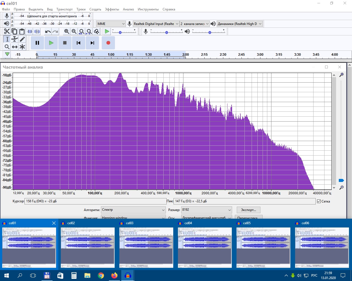Open the Алгоритм Спектр dropdown
Image resolution: width=352 pixels, height=281 pixels.
click(133, 210)
